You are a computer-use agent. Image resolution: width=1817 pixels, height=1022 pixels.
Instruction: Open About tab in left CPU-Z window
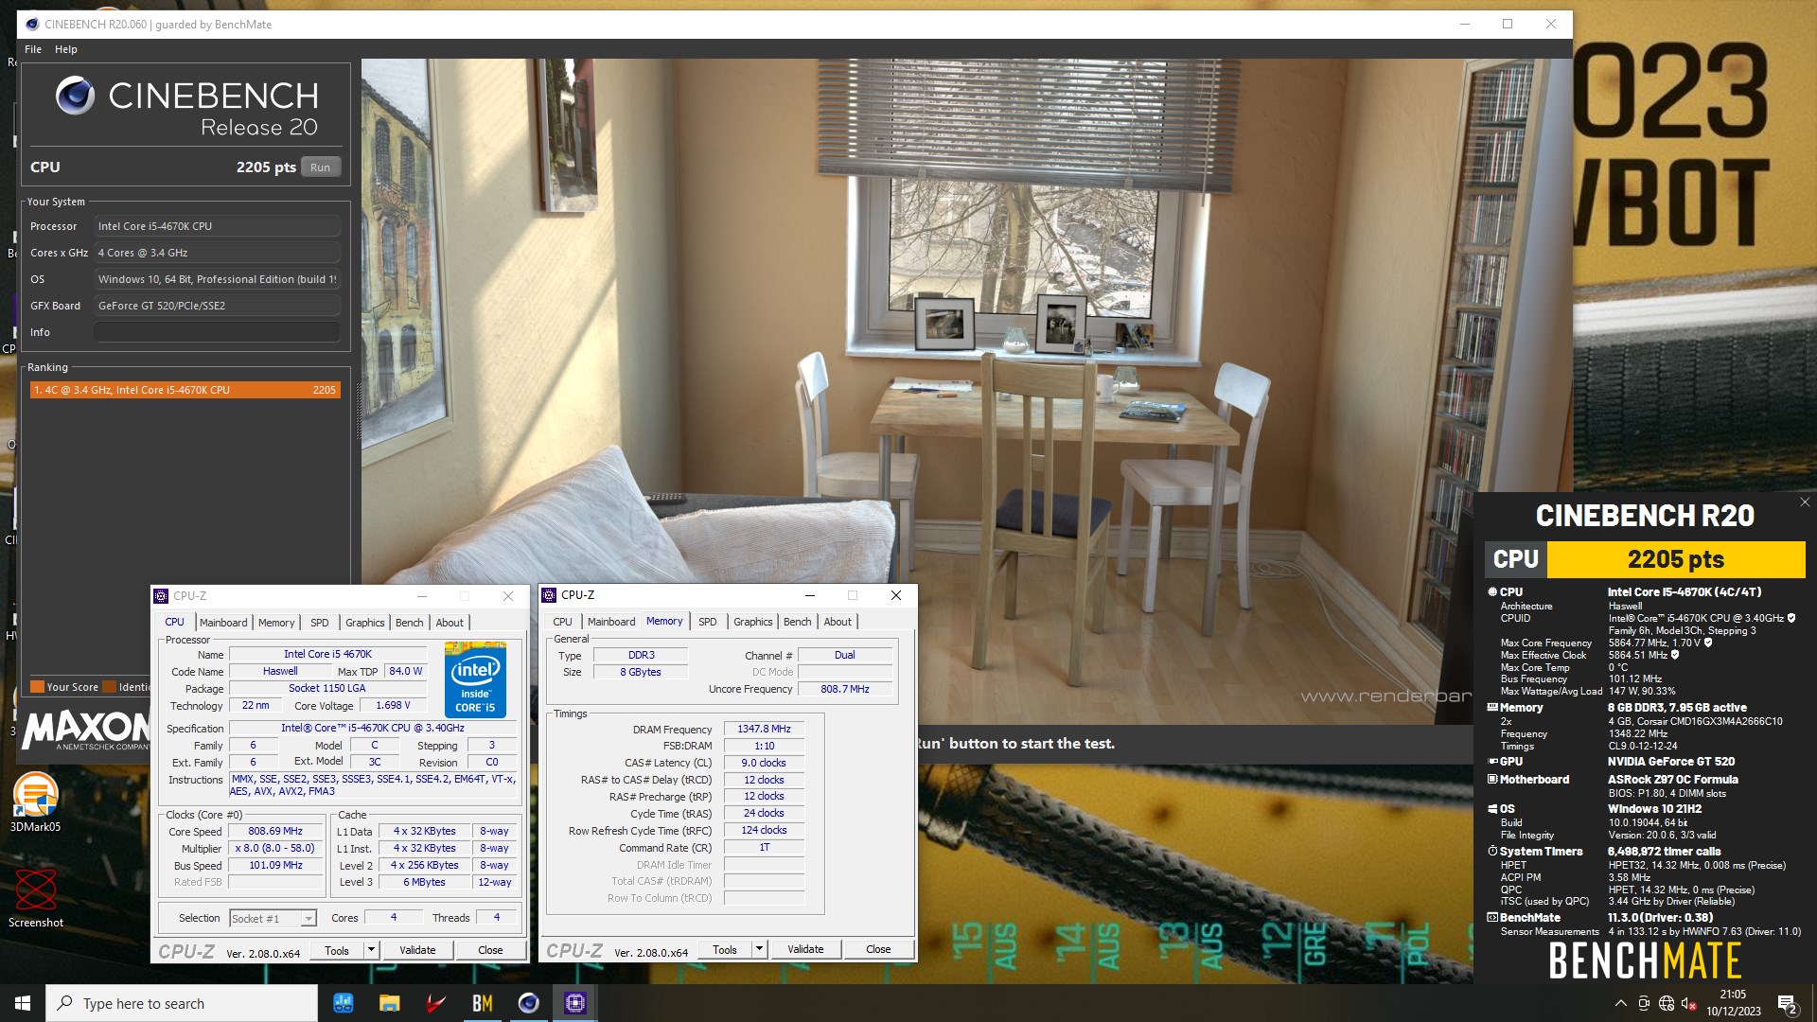pos(450,623)
